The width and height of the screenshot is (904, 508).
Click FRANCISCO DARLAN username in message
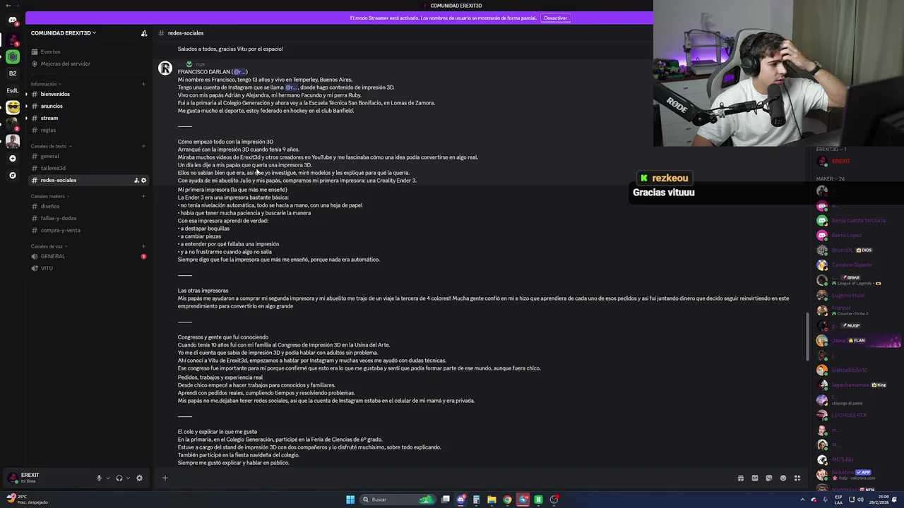pyautogui.click(x=204, y=72)
